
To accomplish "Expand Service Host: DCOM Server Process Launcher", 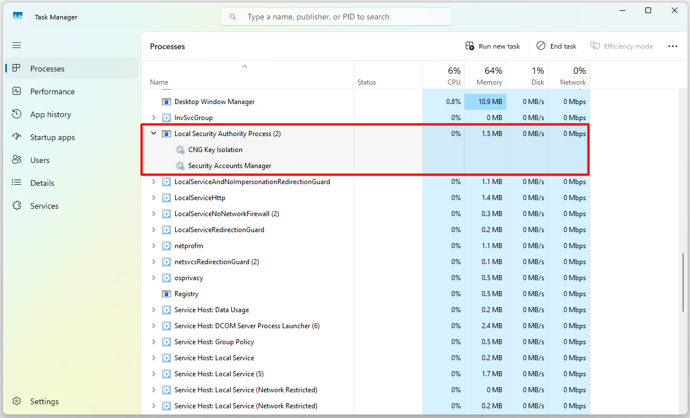I will 153,325.
